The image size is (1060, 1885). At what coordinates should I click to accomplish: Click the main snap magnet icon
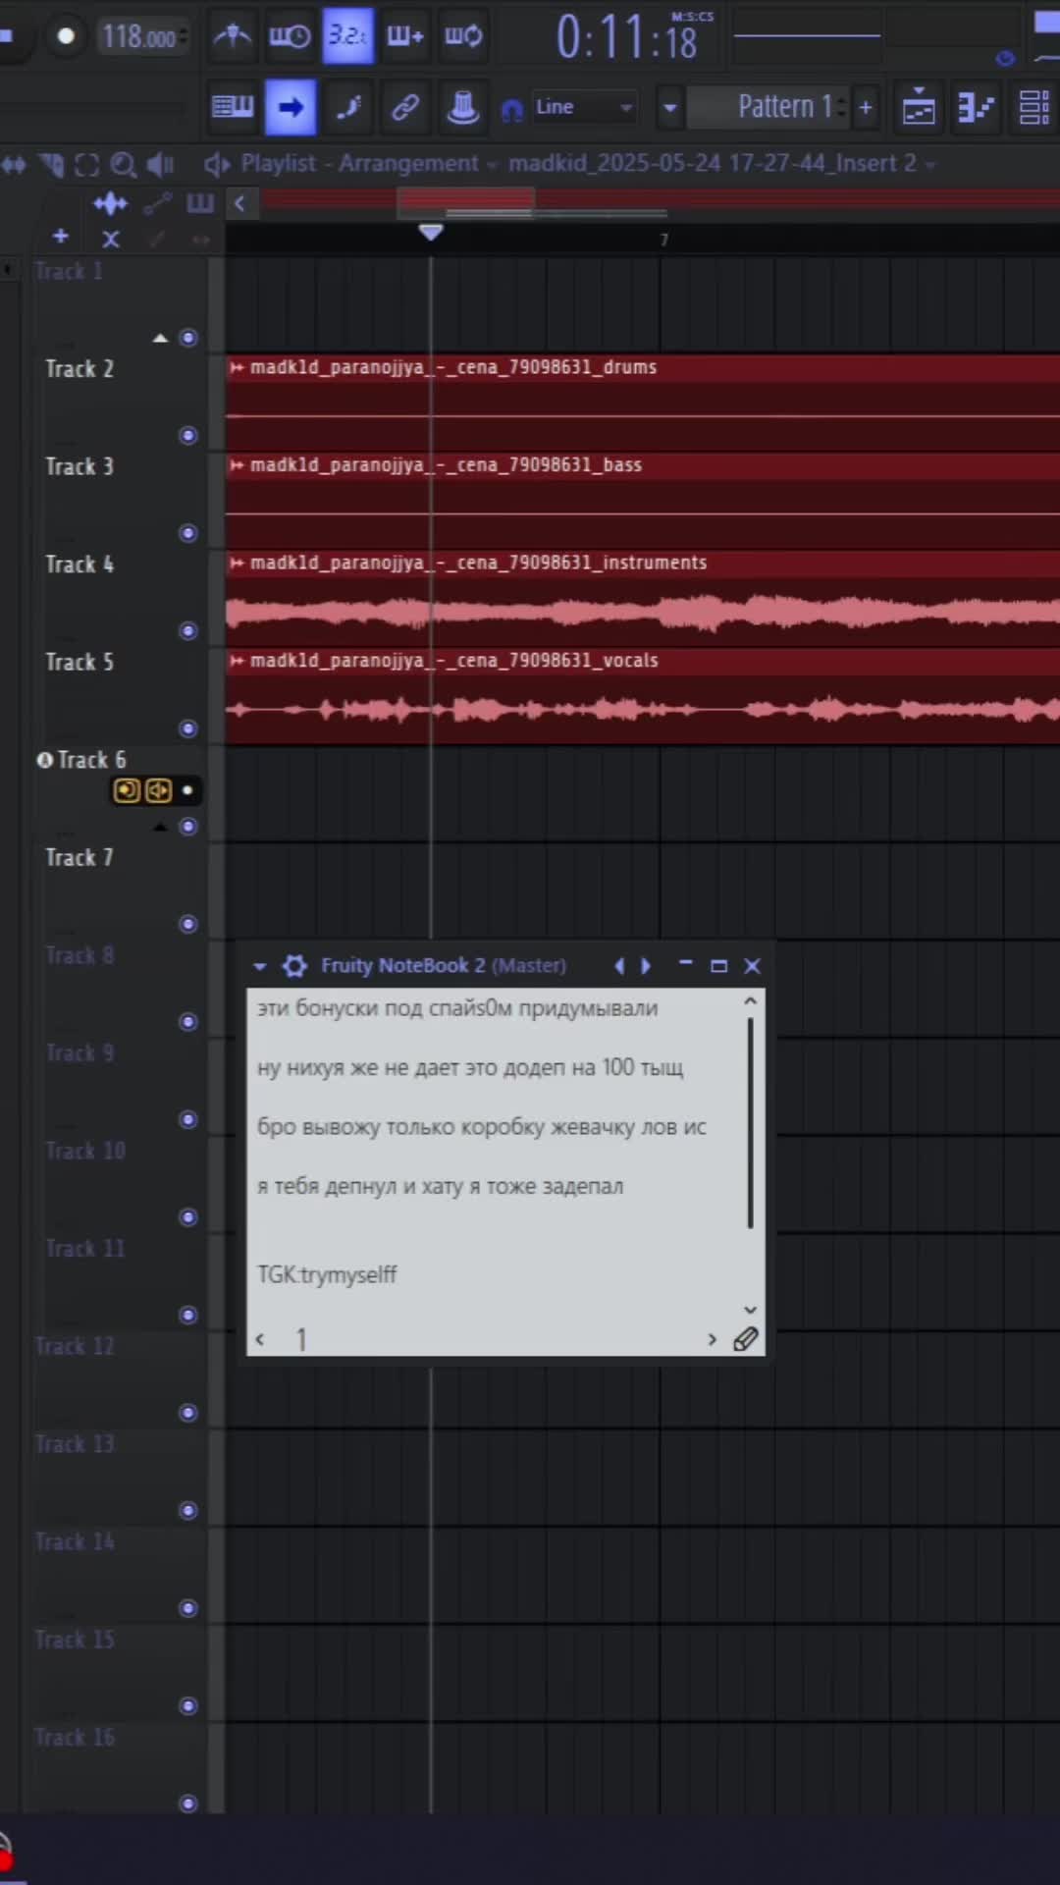512,110
